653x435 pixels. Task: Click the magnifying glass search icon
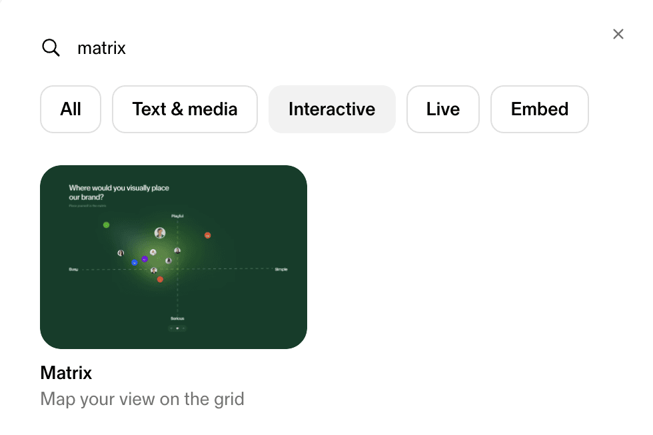coord(51,48)
